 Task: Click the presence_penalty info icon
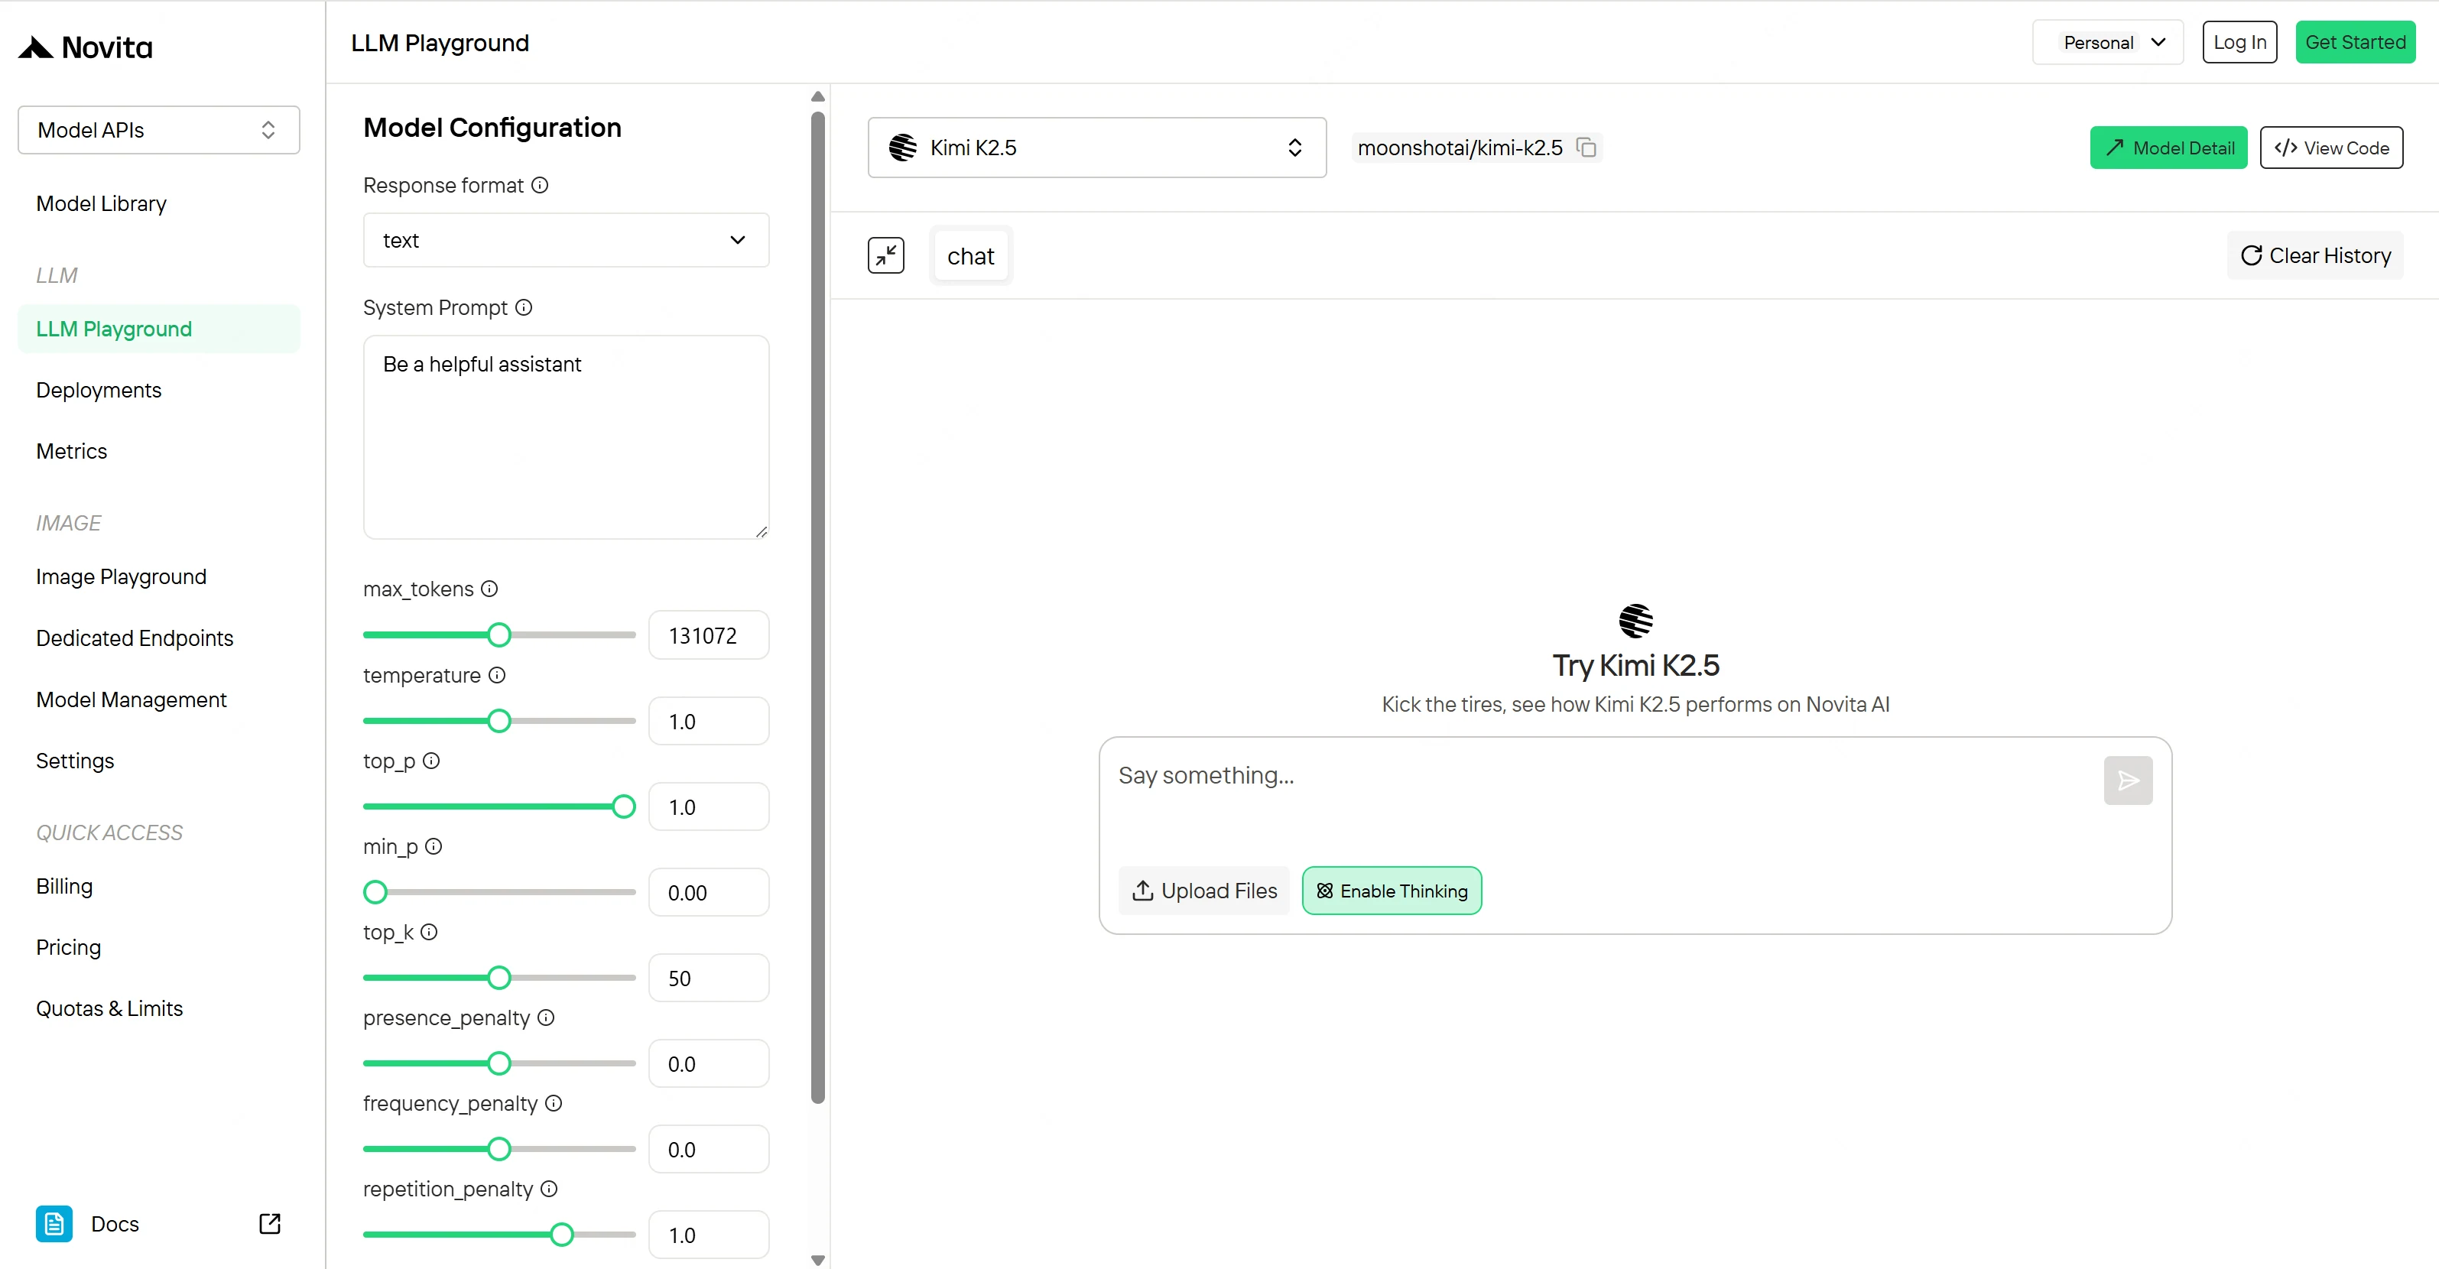(x=547, y=1018)
